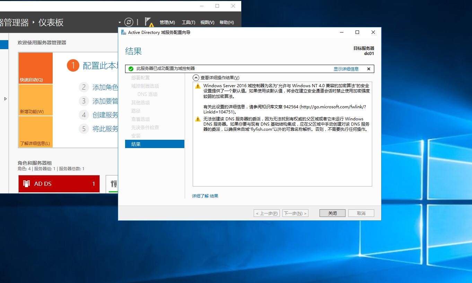Viewport: 472px width, 283px height.
Task: Click the 结果 page heading
Action: pos(133,51)
